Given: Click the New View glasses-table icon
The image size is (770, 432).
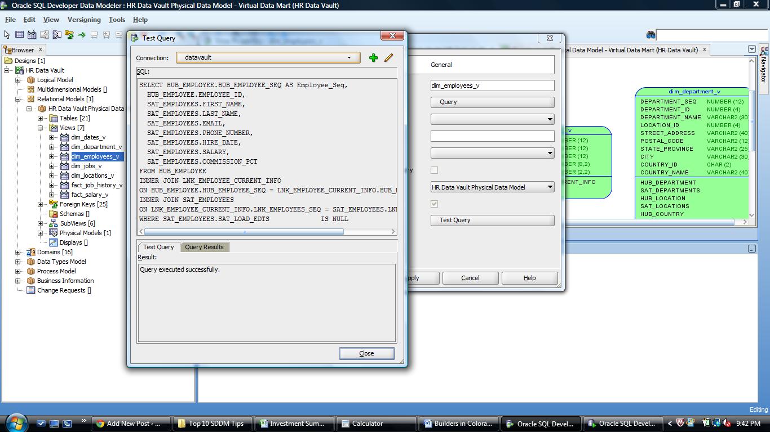Looking at the screenshot, I should 32,35.
